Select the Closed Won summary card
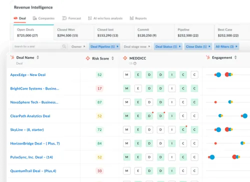250x182 pixels. tap(74, 32)
